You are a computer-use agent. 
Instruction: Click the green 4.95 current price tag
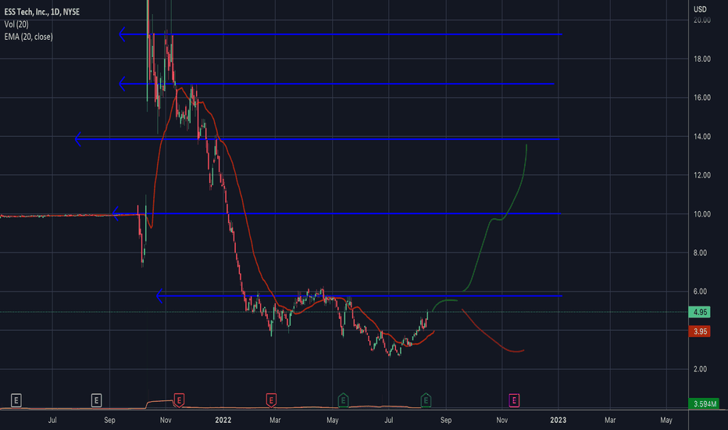click(700, 312)
